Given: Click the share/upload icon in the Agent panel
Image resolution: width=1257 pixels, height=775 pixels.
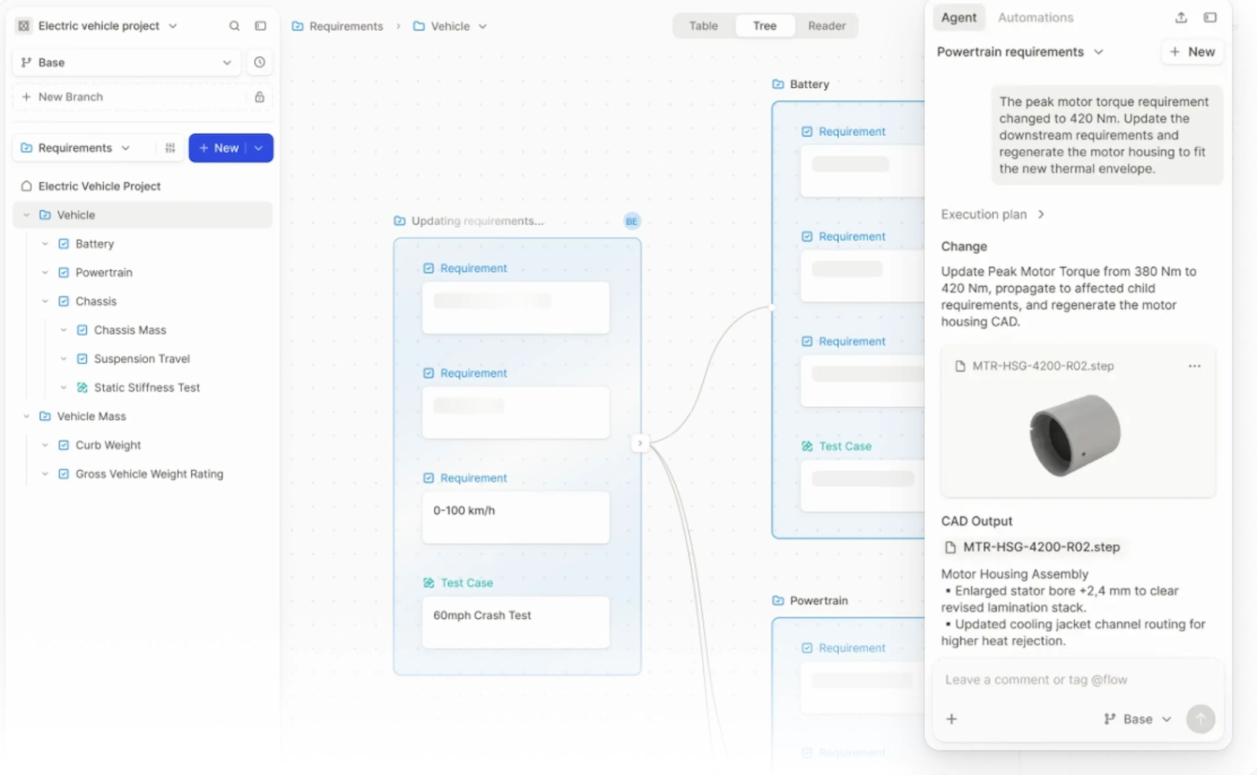Looking at the screenshot, I should point(1181,17).
